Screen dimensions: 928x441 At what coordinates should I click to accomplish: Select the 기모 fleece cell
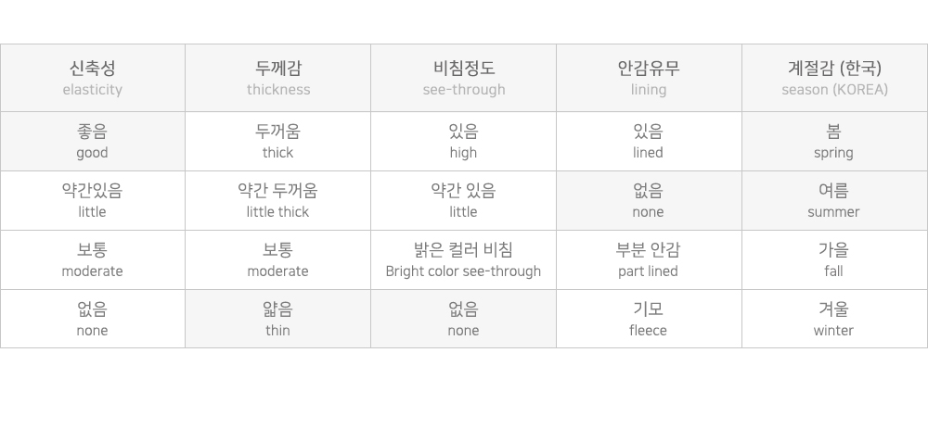click(x=649, y=319)
